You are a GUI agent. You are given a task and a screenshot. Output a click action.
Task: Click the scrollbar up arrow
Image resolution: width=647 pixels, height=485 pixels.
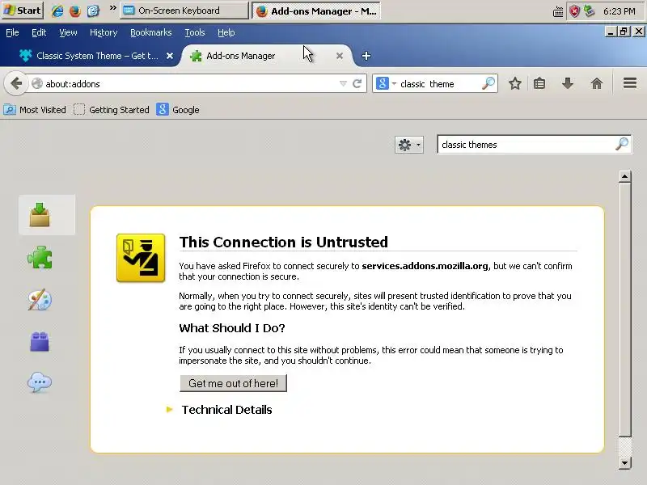pos(624,176)
